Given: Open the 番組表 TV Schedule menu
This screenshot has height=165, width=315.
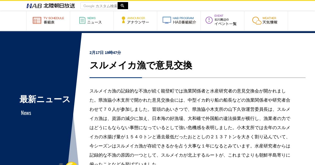Looking at the screenshot, I should click(x=48, y=21).
